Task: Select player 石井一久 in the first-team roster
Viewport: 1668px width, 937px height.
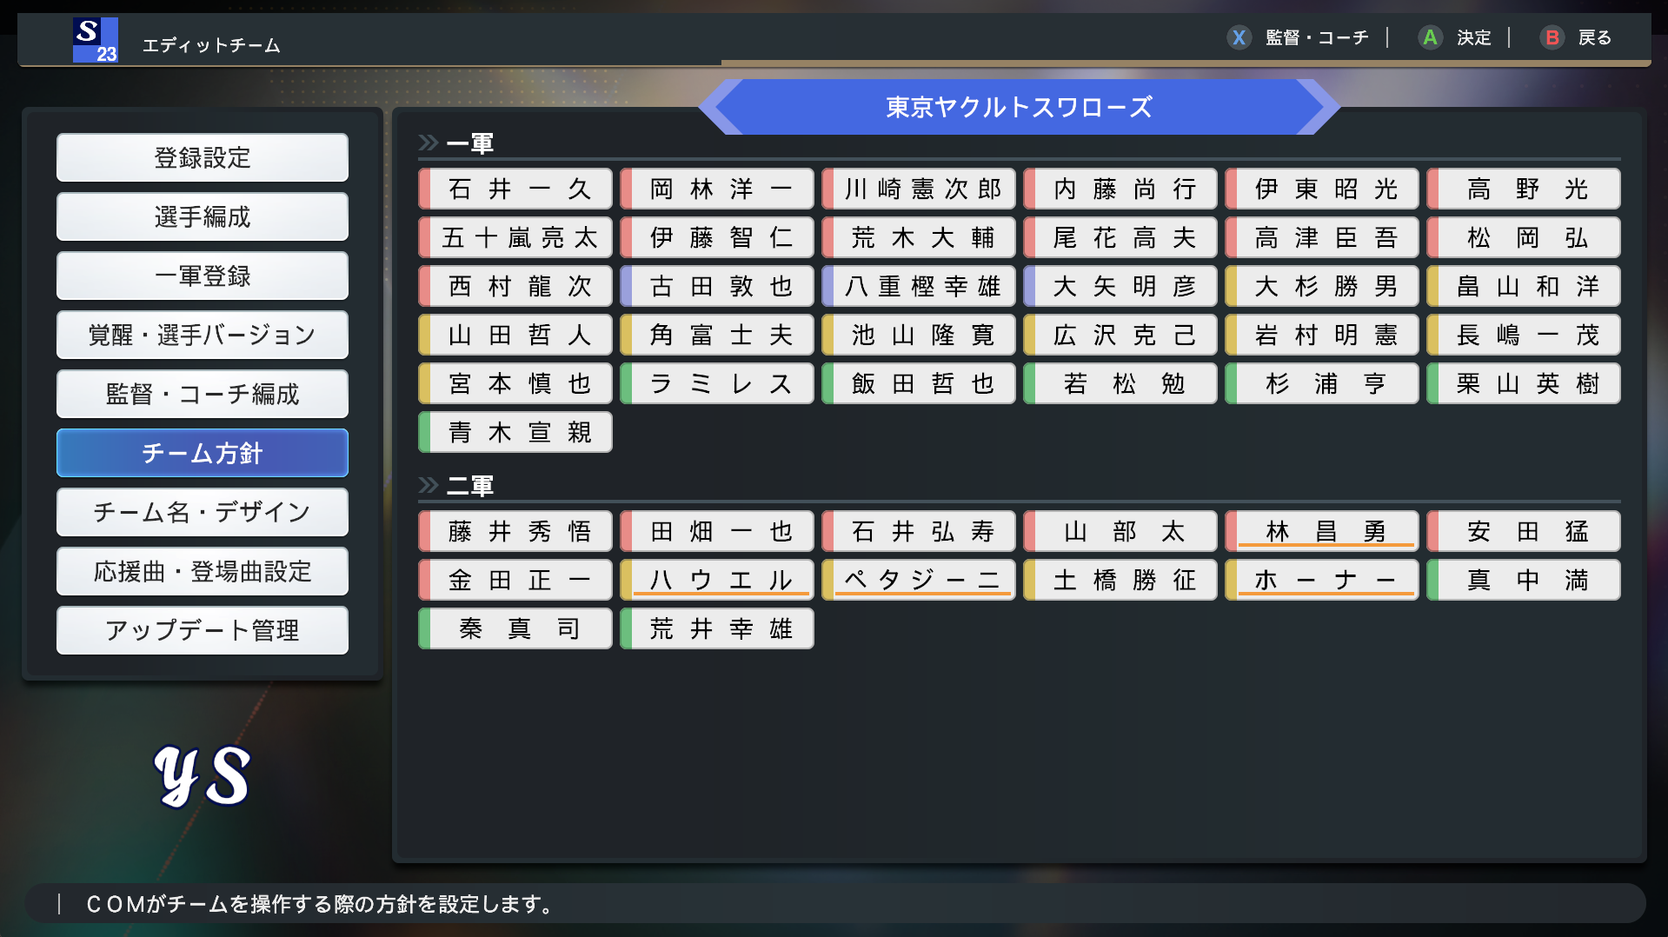Action: 516,189
